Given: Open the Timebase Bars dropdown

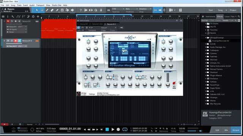Looking at the screenshot, I should coord(131,9).
